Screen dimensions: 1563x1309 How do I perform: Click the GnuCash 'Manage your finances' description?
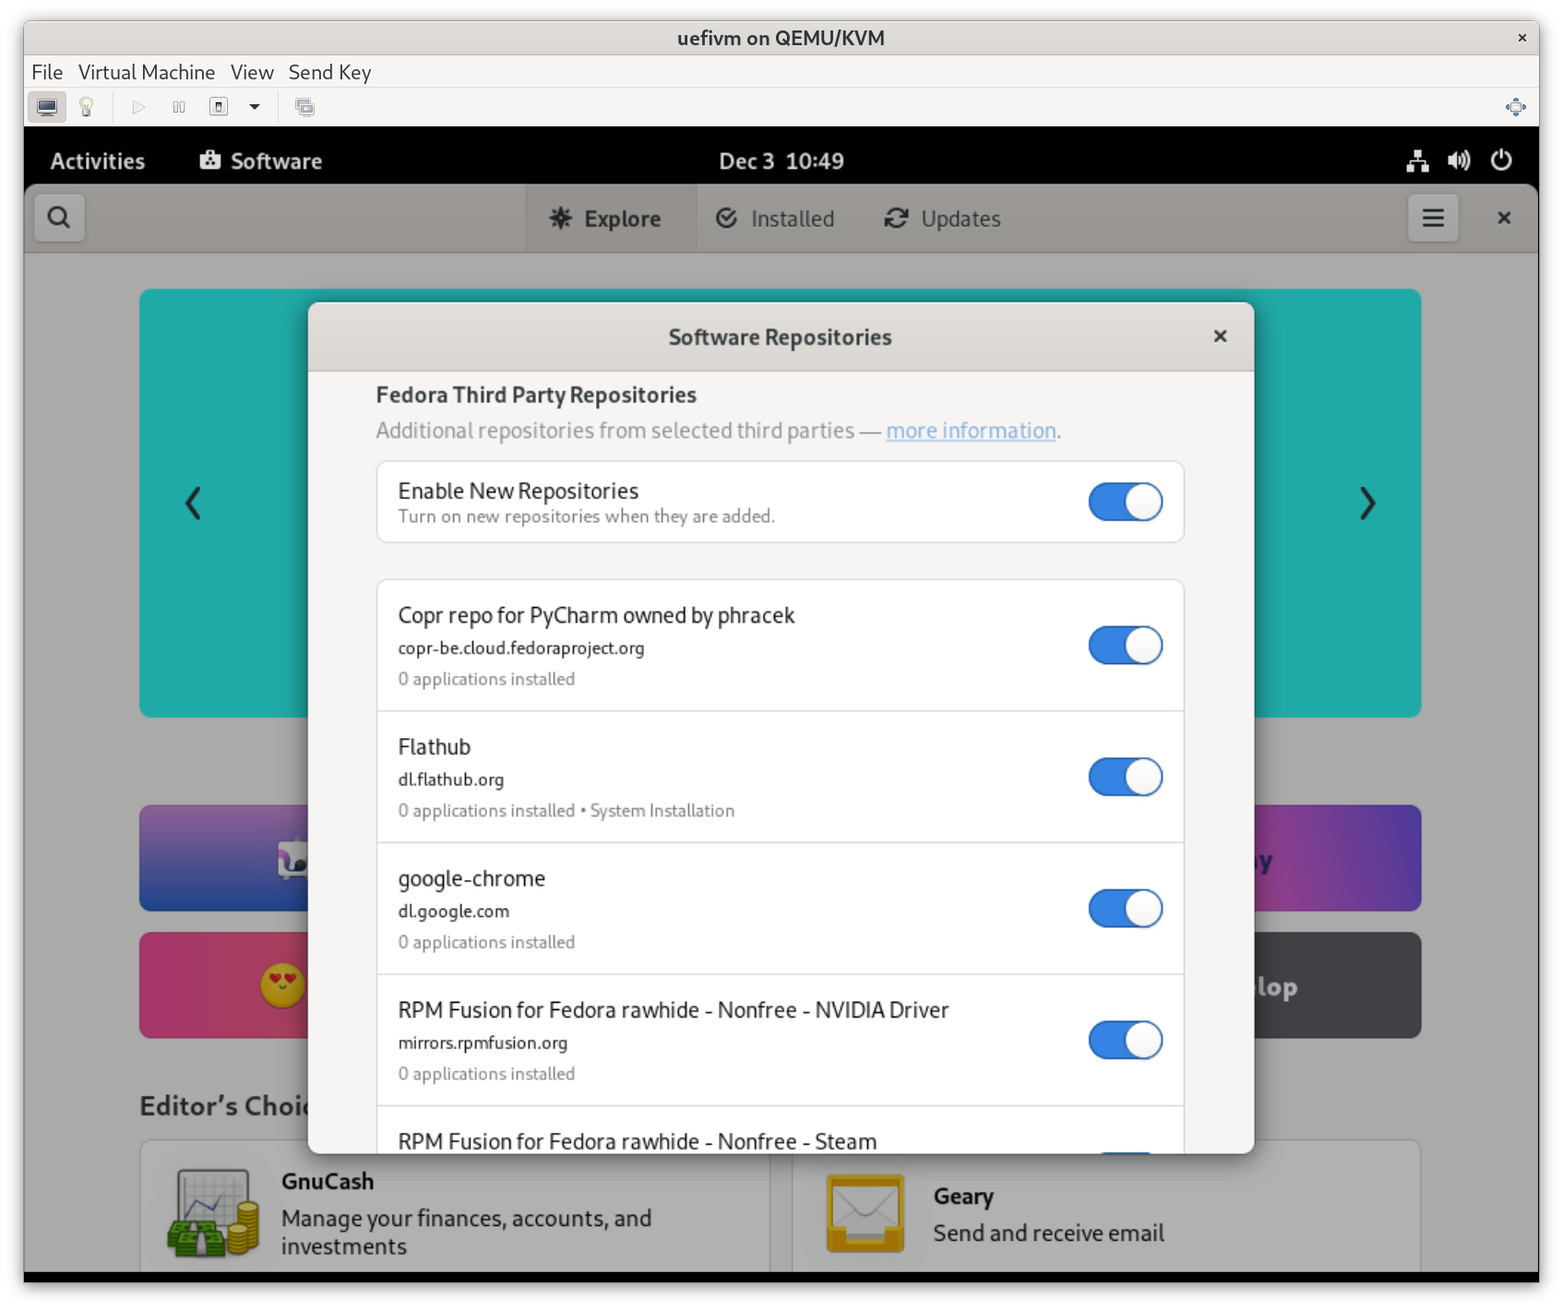[x=467, y=1232]
